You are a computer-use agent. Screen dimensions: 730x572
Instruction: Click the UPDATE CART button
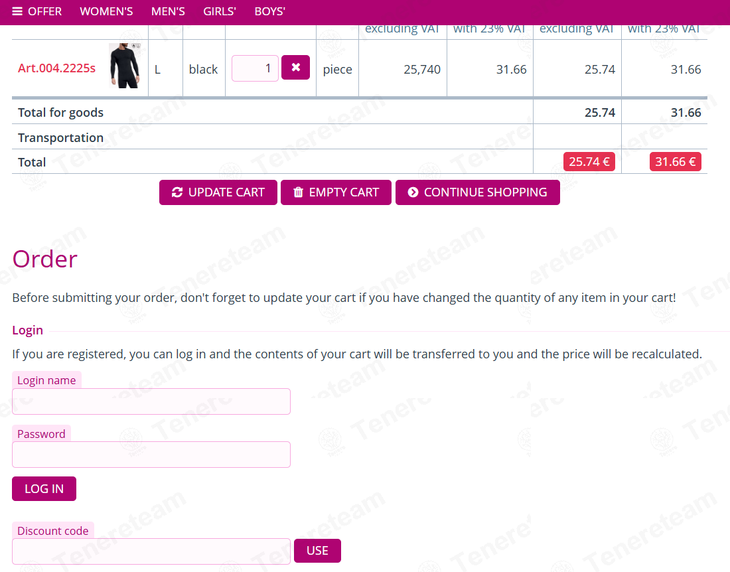tap(218, 192)
